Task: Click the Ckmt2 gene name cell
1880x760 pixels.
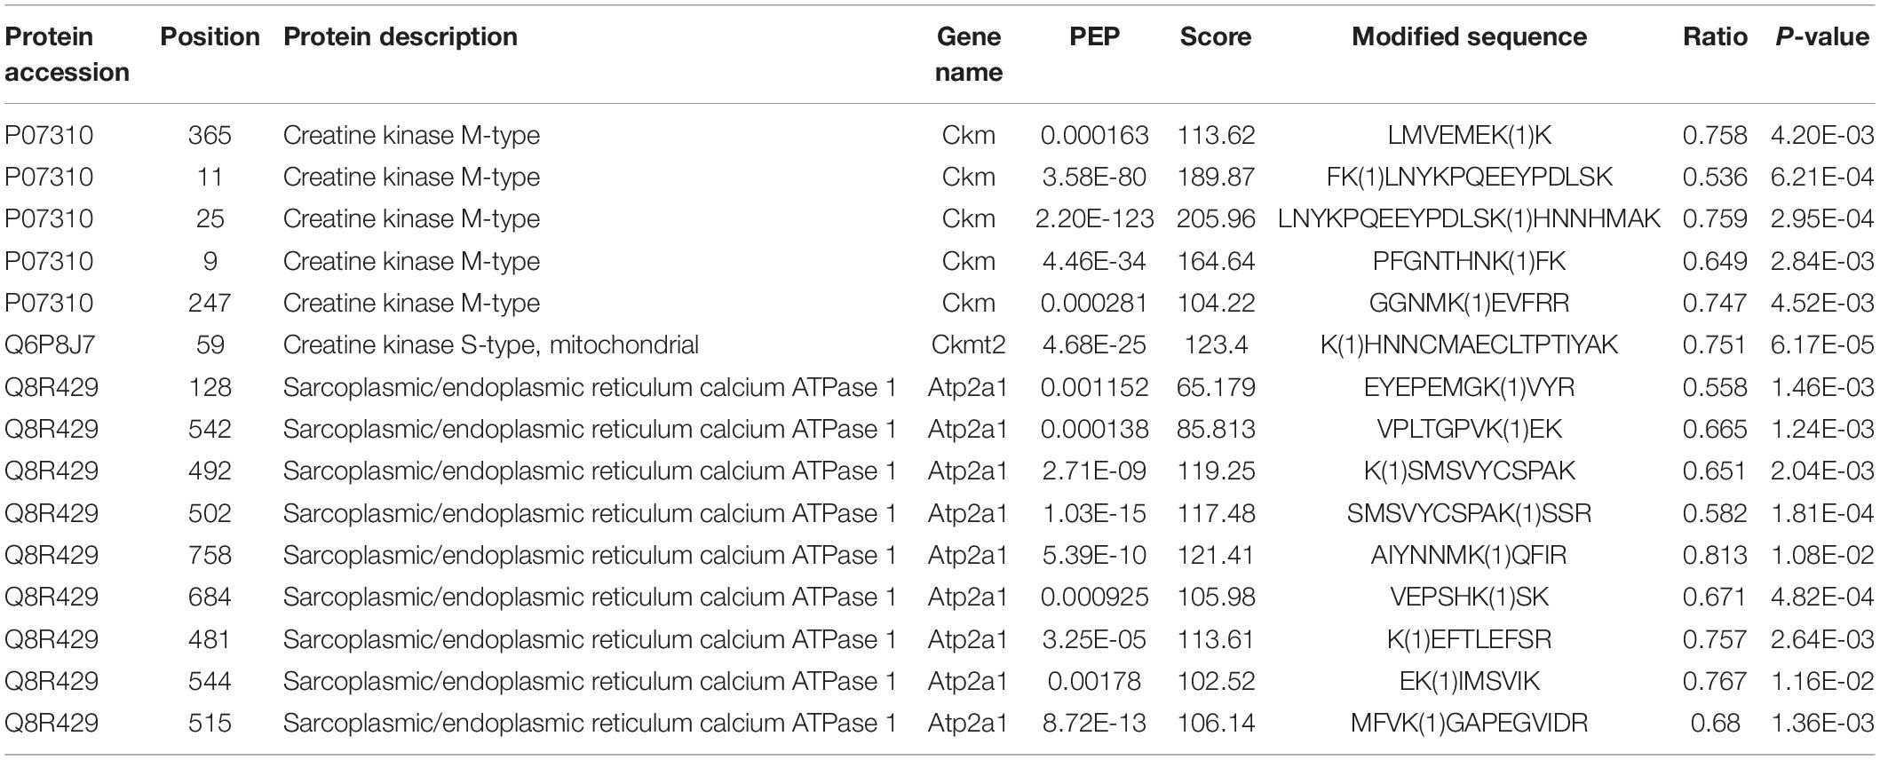Action: 968,344
